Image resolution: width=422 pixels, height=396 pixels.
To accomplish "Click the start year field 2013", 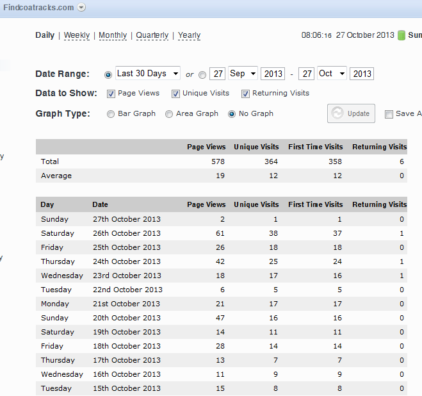I will (273, 74).
